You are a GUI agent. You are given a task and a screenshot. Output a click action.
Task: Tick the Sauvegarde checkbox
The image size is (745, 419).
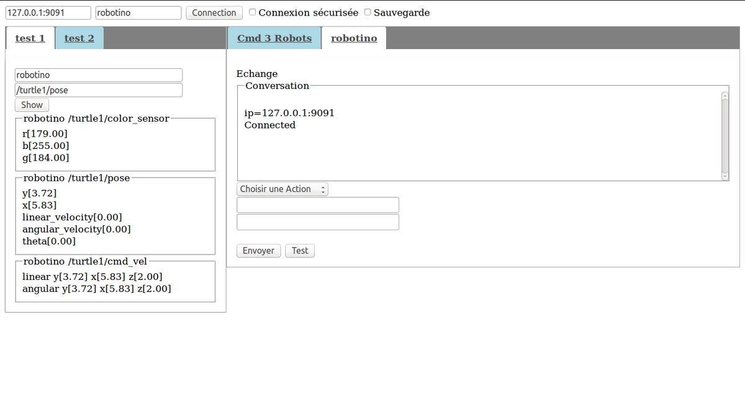(368, 12)
